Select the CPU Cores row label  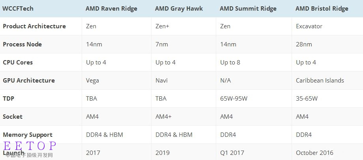18,62
